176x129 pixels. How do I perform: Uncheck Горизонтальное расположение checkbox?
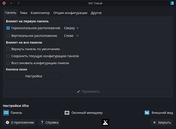pyautogui.click(x=8, y=28)
